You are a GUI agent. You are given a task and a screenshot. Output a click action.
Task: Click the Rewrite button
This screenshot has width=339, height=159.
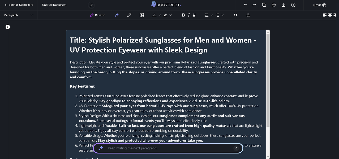(98, 15)
